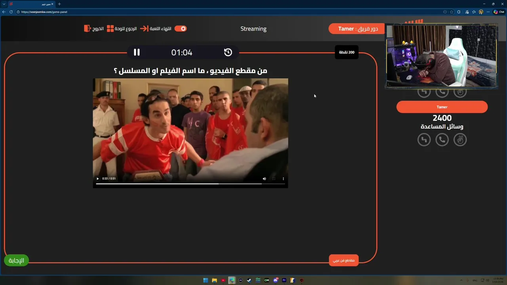This screenshot has width=507, height=285.
Task: Open Premiere Pro from the taskbar
Action: point(284,280)
